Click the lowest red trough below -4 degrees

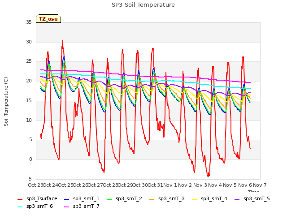[208, 176]
